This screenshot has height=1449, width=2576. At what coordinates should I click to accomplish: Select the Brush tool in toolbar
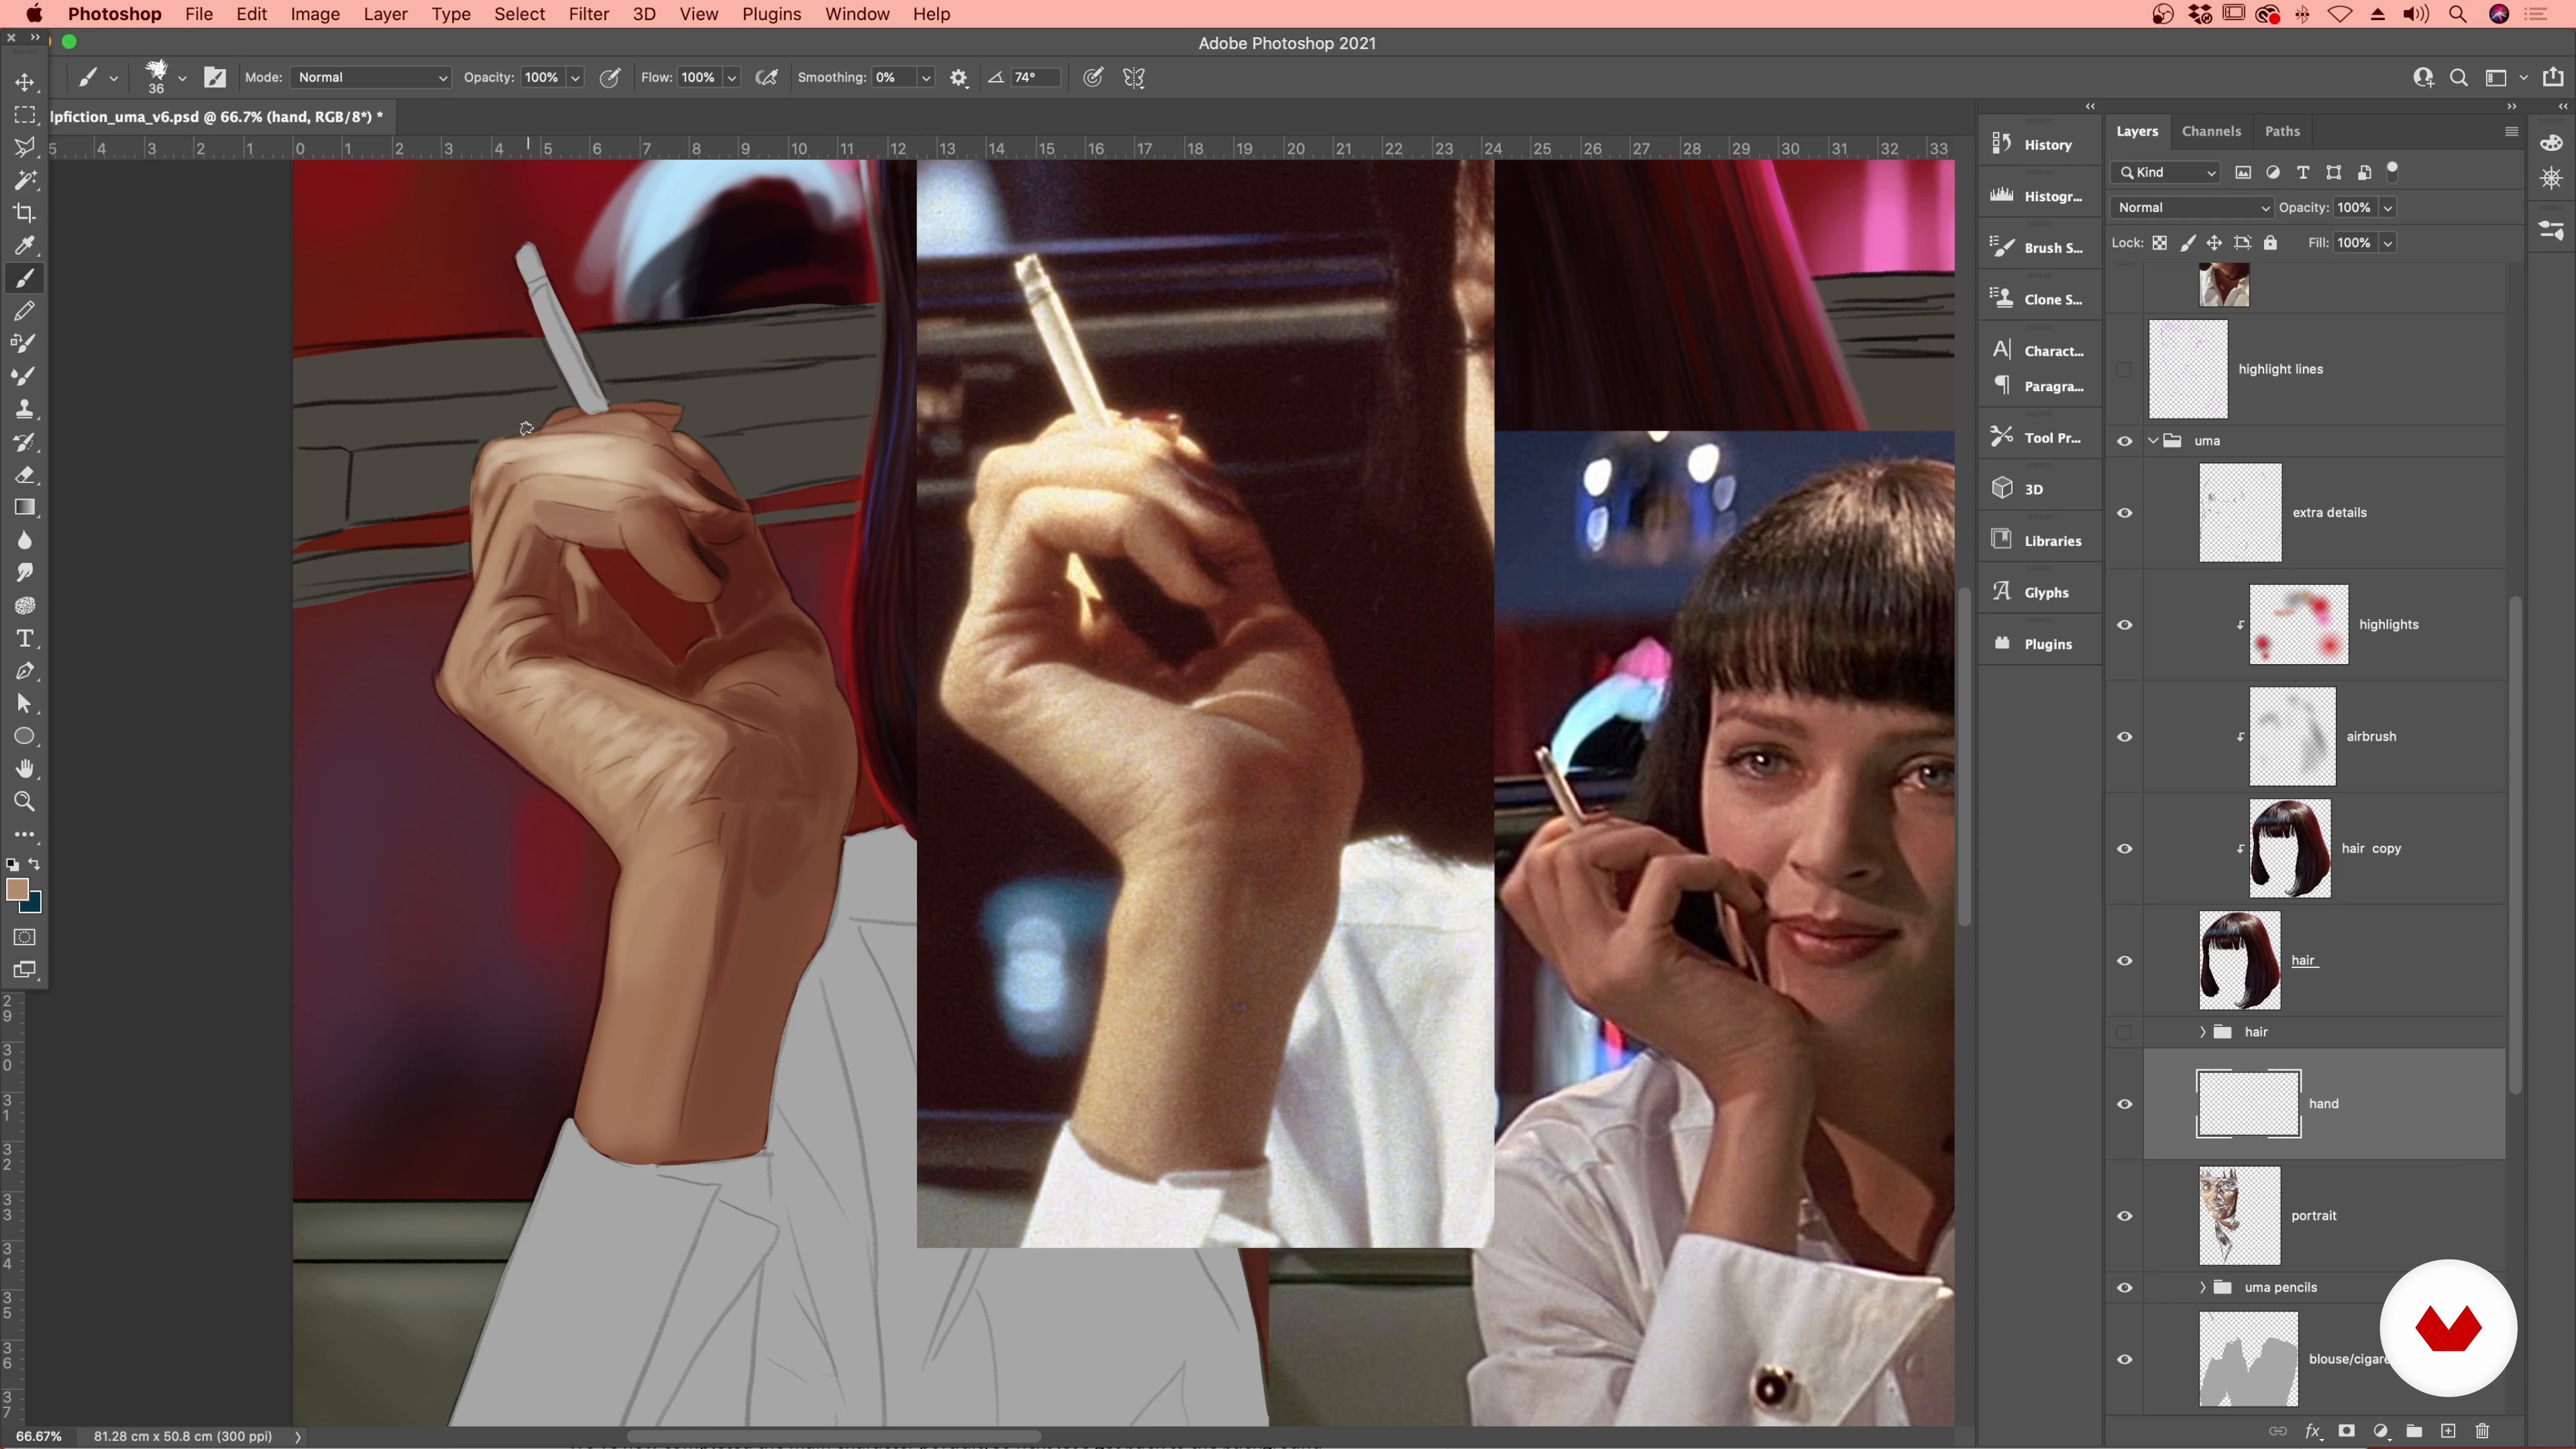coord(25,278)
